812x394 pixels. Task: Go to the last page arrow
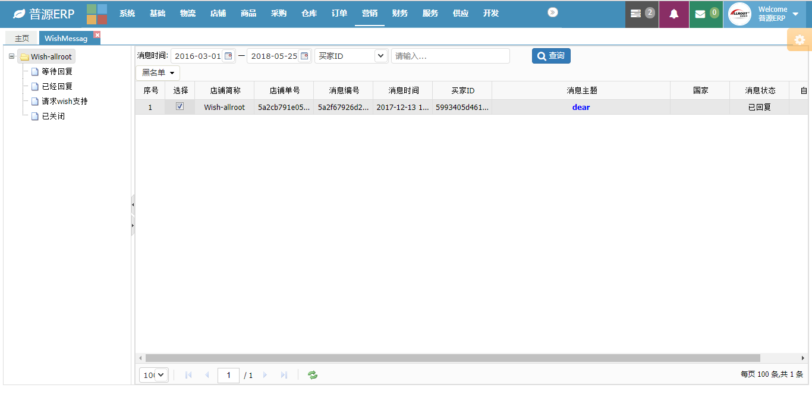[x=284, y=375]
